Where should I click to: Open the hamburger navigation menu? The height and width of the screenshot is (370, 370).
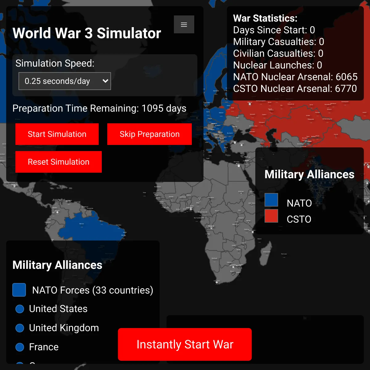184,24
